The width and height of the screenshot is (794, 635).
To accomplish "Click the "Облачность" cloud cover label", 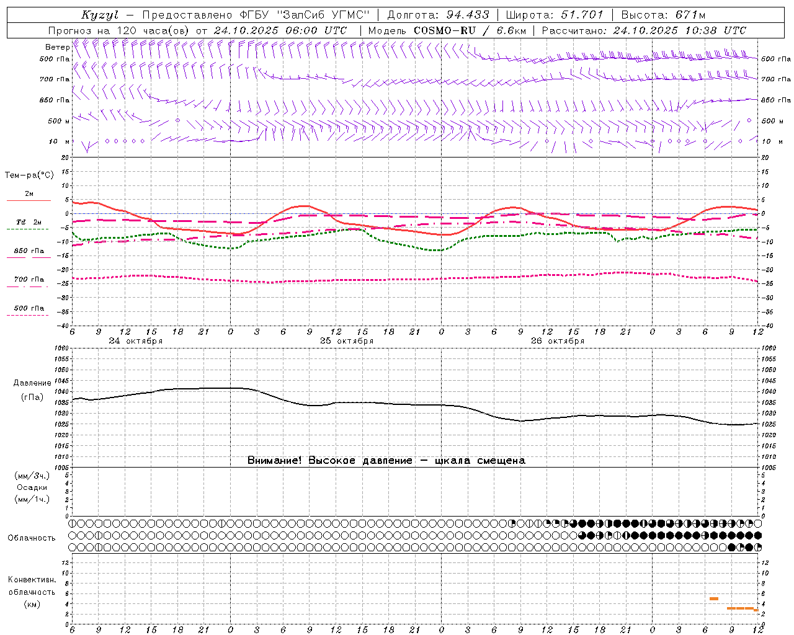I will (32, 538).
